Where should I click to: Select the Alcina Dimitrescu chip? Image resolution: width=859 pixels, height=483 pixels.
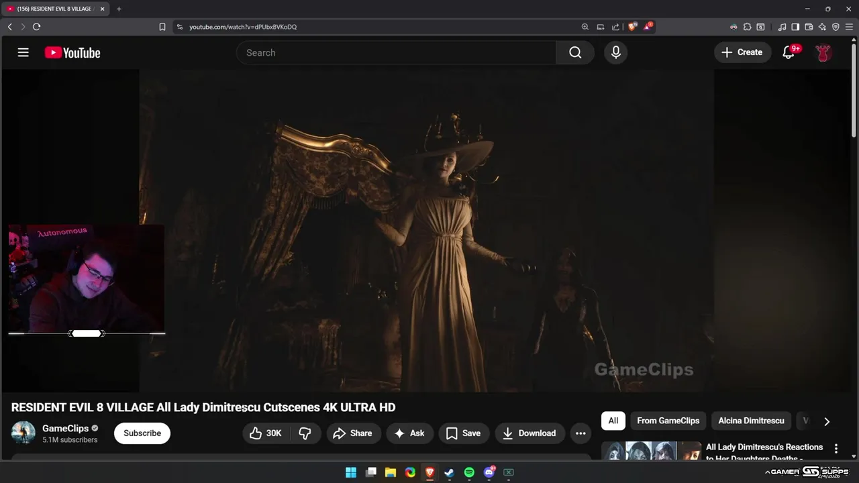(x=751, y=421)
